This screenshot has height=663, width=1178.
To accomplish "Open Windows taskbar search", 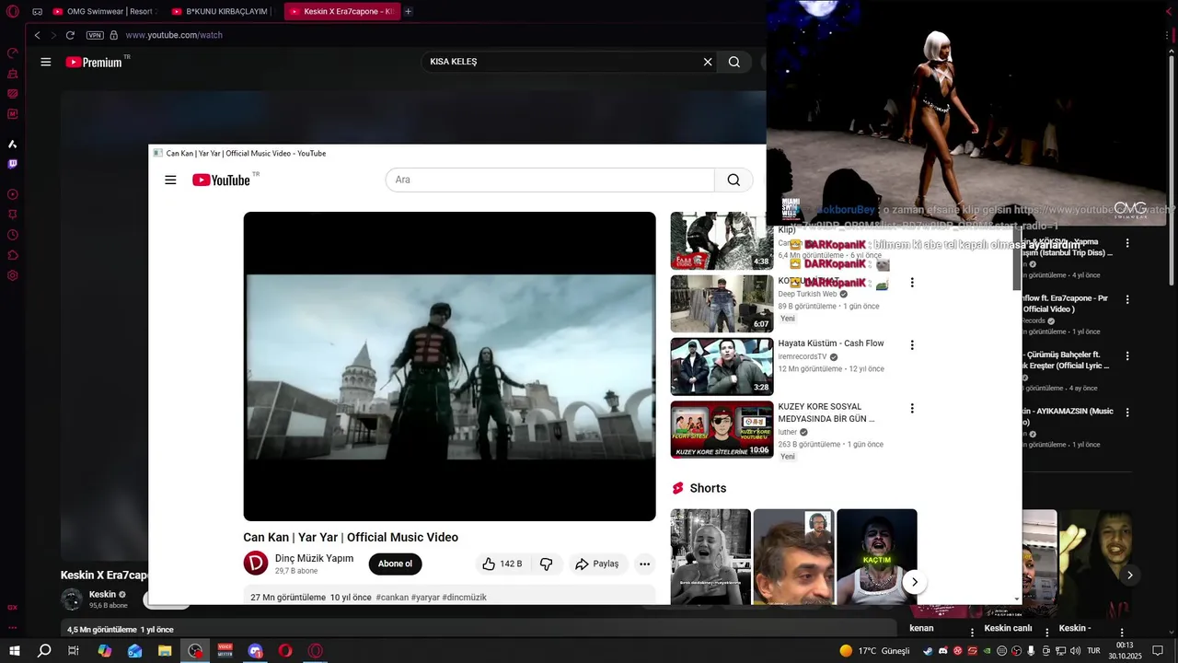I will (44, 651).
